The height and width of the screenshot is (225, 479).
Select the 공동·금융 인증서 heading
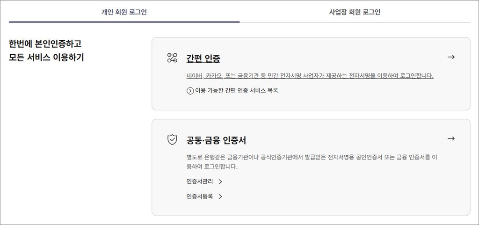[x=216, y=140]
